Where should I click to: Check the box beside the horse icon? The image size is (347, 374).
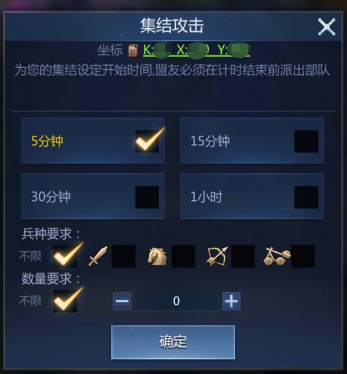183,256
